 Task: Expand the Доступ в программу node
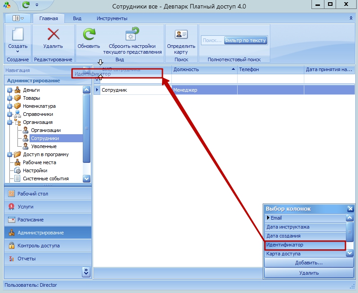(x=9, y=155)
